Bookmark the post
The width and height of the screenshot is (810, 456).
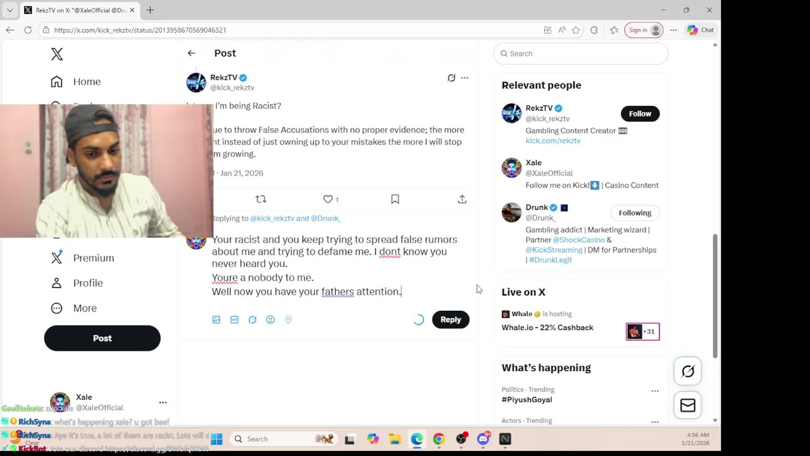pyautogui.click(x=395, y=199)
